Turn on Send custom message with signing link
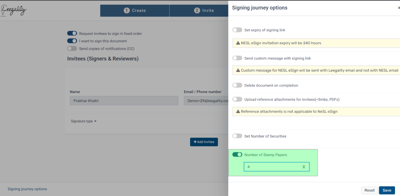 pyautogui.click(x=237, y=58)
